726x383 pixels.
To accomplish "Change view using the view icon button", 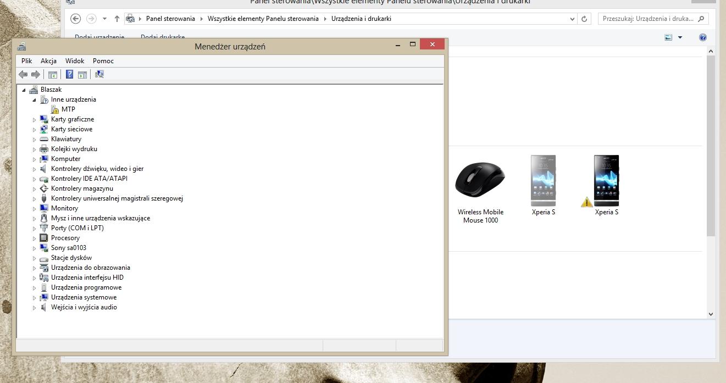I will coord(668,37).
